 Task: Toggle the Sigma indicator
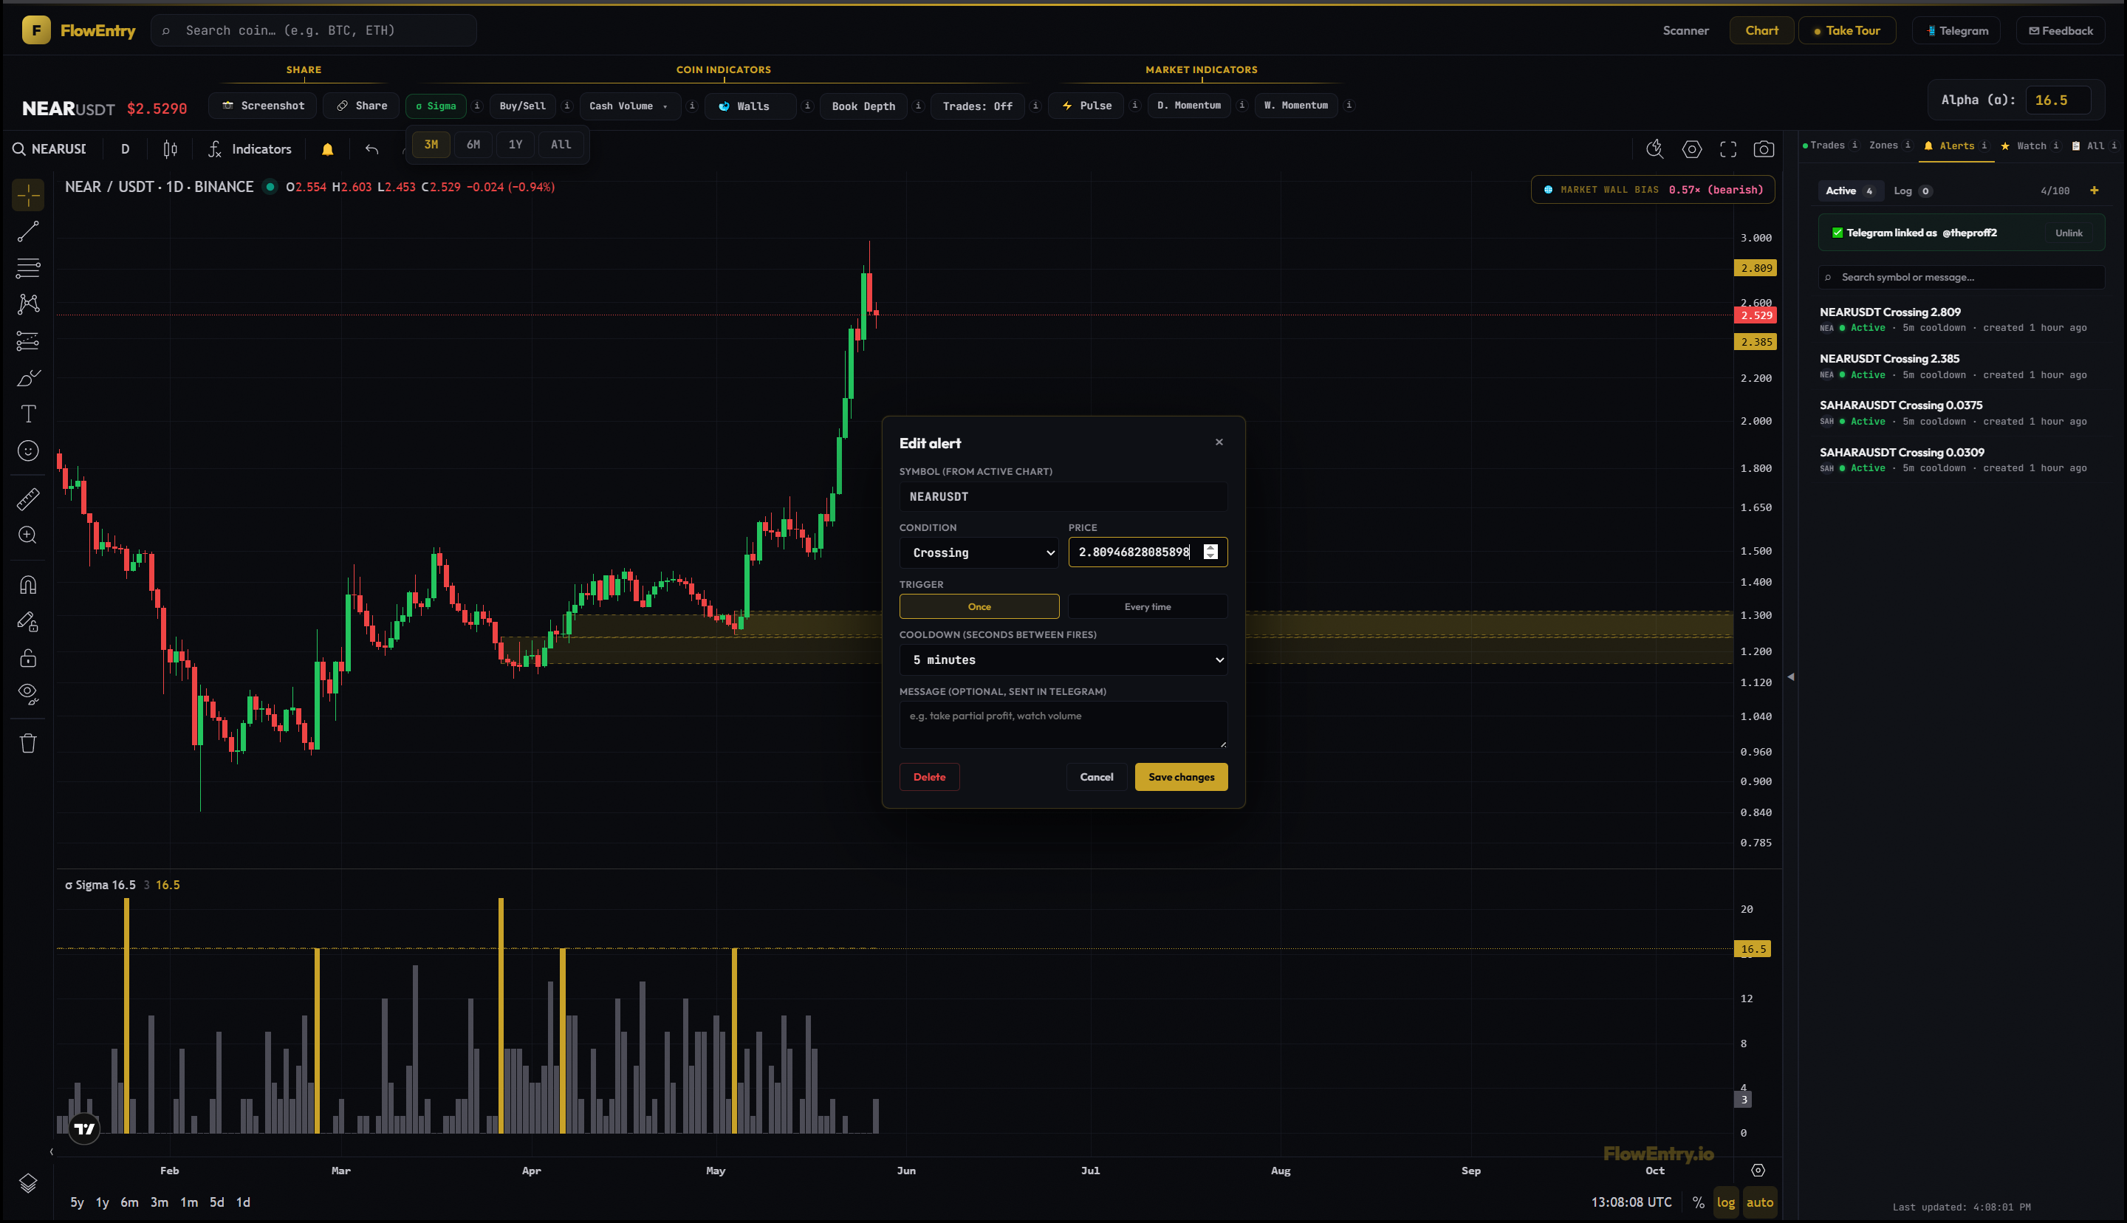click(x=436, y=106)
